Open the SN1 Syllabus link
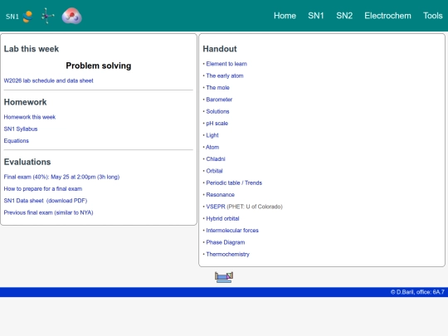The width and height of the screenshot is (448, 336). point(21,129)
